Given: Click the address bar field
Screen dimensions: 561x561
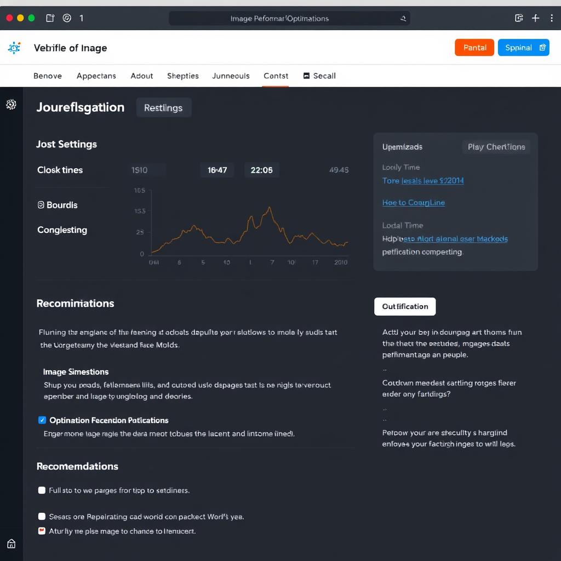Looking at the screenshot, I should 289,18.
